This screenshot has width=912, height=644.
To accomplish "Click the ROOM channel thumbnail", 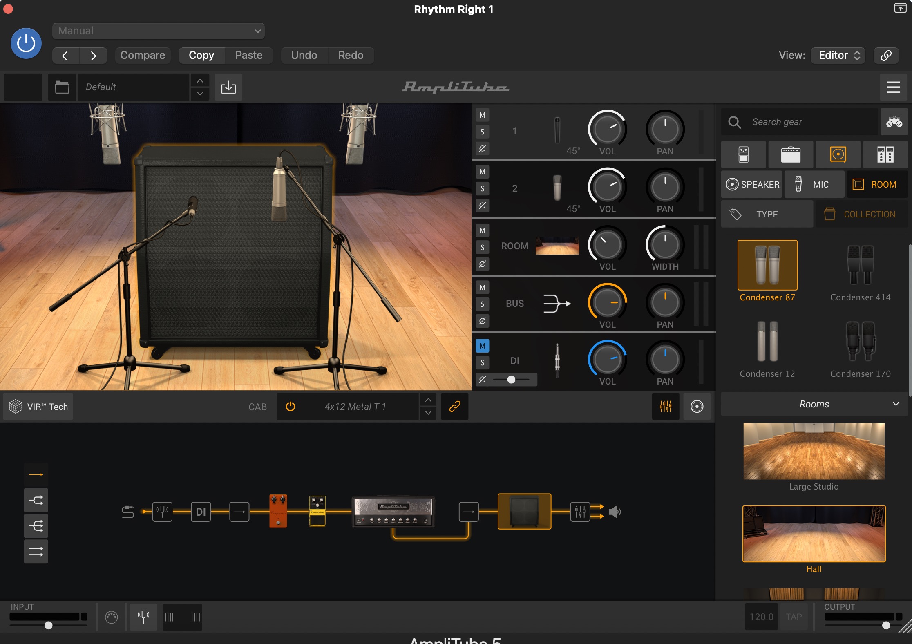I will click(x=557, y=246).
